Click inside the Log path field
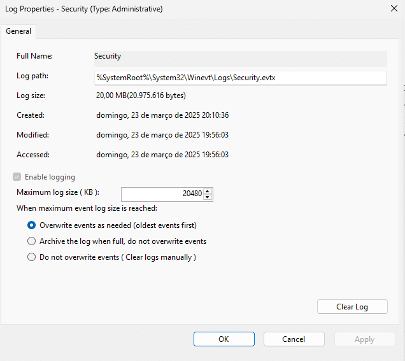Image resolution: width=405 pixels, height=361 pixels. [x=240, y=77]
